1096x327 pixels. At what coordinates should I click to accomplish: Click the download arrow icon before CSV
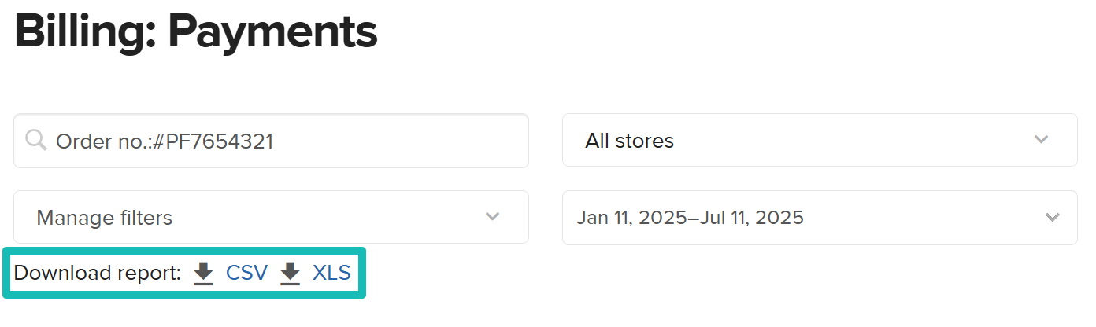[x=204, y=274]
